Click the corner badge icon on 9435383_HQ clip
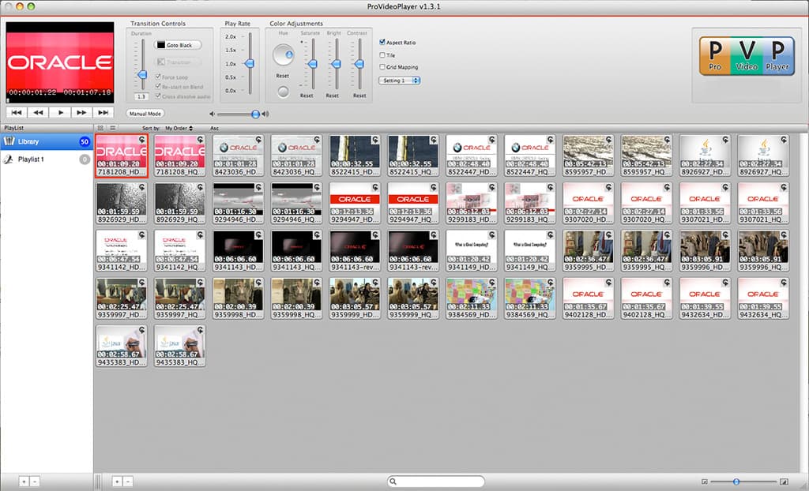Image resolution: width=809 pixels, height=491 pixels. [200, 330]
